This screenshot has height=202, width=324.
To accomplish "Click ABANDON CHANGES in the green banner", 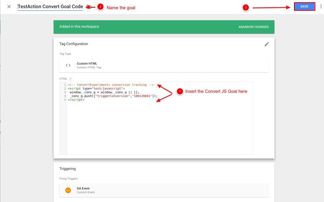I will [x=253, y=27].
